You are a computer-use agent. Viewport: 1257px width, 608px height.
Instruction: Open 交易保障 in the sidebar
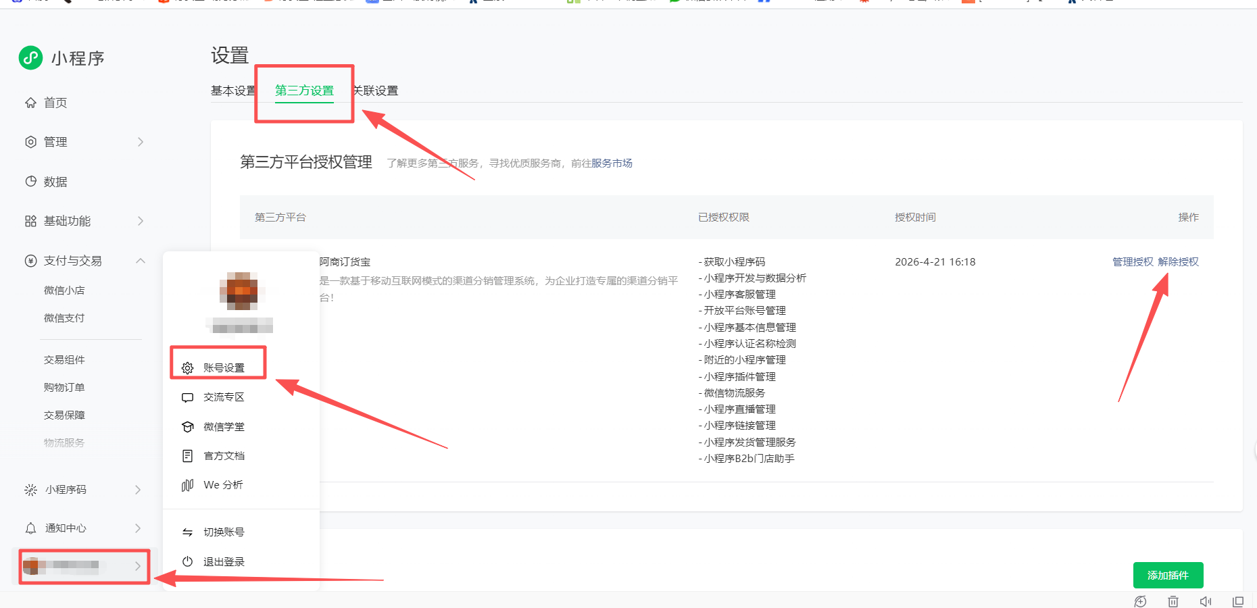coord(64,415)
